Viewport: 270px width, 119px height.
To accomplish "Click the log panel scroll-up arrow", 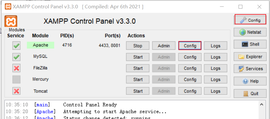I will [x=262, y=104].
